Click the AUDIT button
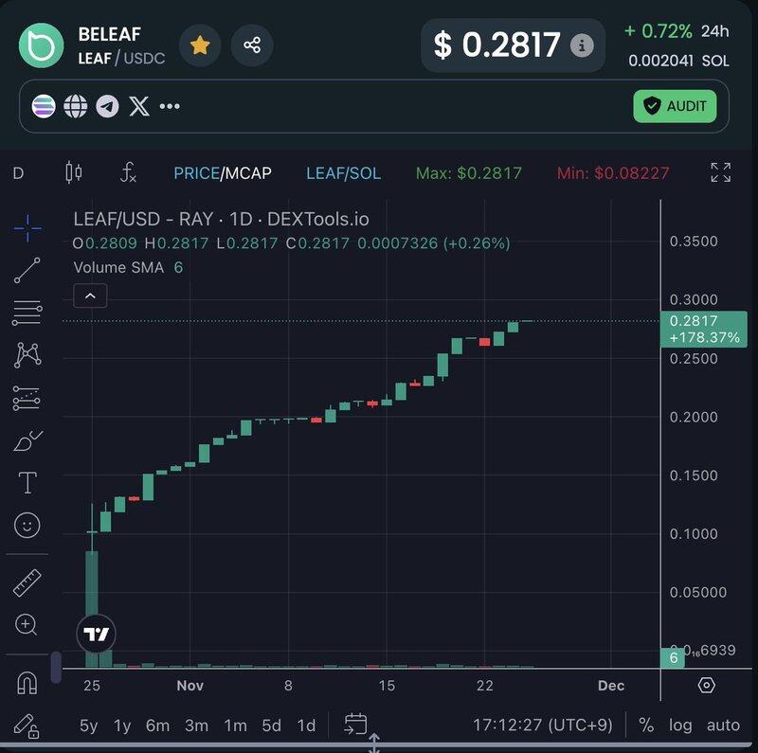The height and width of the screenshot is (753, 758). click(x=675, y=106)
